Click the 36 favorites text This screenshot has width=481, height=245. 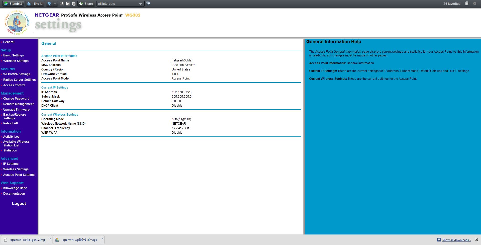[x=452, y=4]
